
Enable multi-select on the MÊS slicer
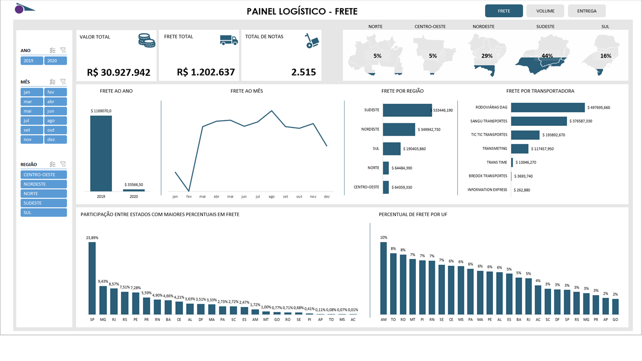click(x=53, y=82)
